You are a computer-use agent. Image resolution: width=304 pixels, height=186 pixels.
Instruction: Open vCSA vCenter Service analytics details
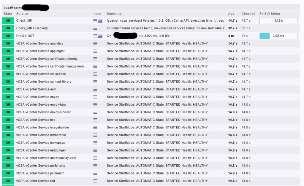pyautogui.click(x=39, y=44)
